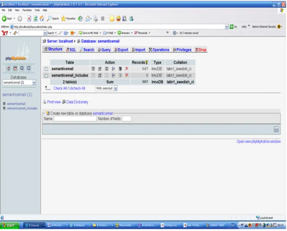Expand Save to My Web dropdown arrow

[100, 33]
